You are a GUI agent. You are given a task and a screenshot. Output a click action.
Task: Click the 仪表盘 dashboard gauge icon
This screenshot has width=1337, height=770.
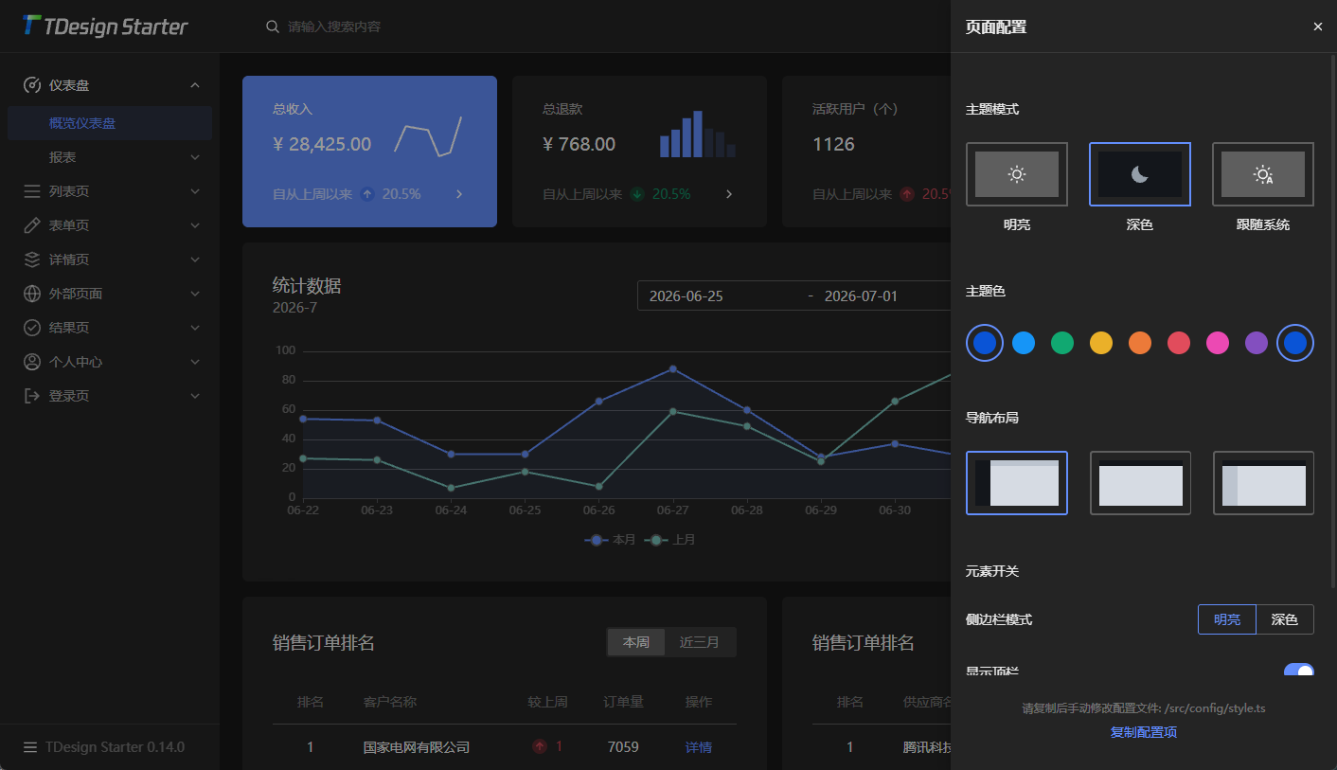click(x=32, y=85)
